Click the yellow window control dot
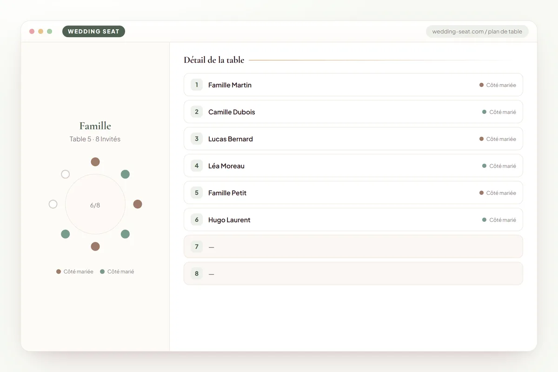558x372 pixels. coord(41,32)
